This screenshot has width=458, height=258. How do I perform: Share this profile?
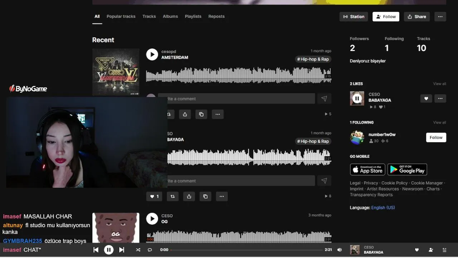pos(417,16)
